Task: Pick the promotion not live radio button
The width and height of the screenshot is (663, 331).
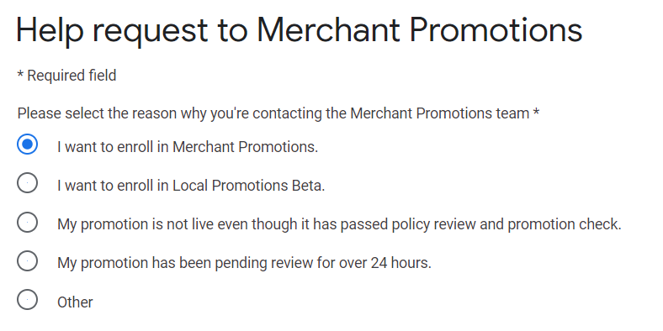Action: coord(27,222)
